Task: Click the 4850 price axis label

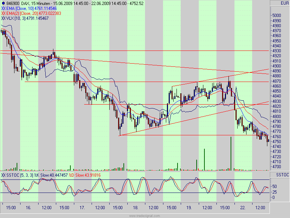Action: point(277,91)
